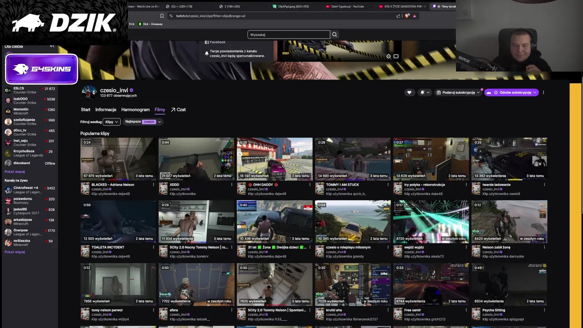
Task: Open more options for wejdź wyjdz clip
Action: 466,247
